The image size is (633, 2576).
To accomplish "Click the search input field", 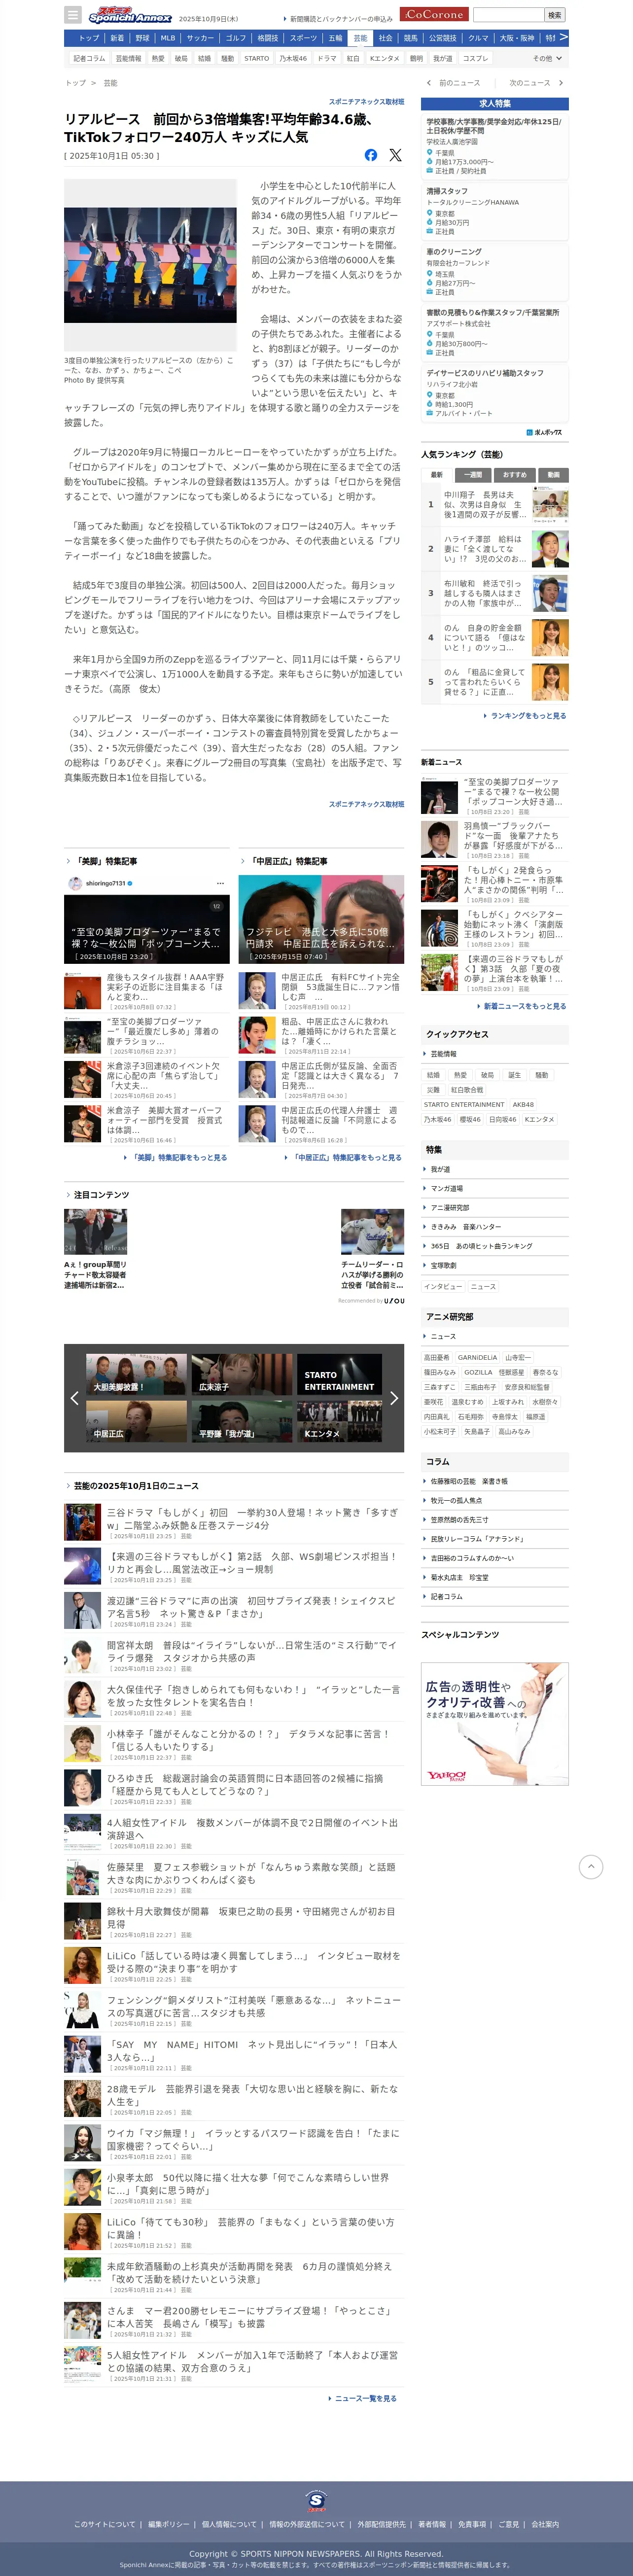I will pos(508,15).
